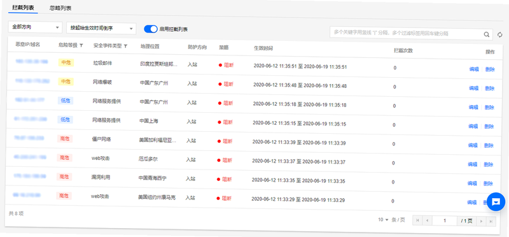
Task: Open the 全部方向 direction dropdown
Action: pyautogui.click(x=35, y=27)
